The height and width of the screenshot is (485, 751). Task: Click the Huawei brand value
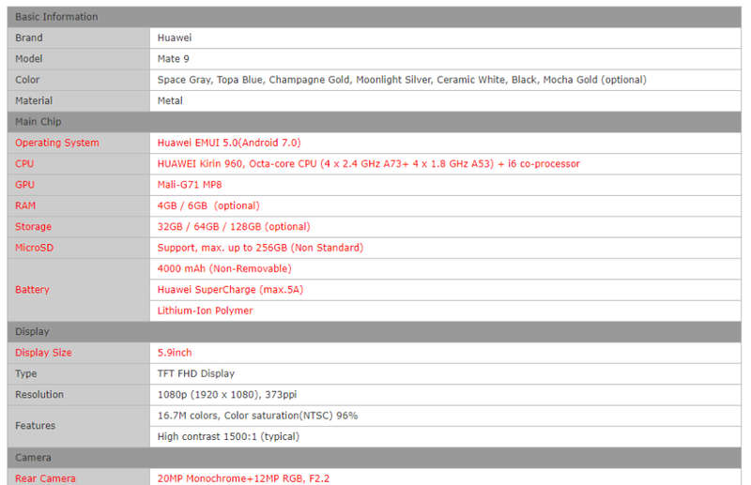(175, 38)
